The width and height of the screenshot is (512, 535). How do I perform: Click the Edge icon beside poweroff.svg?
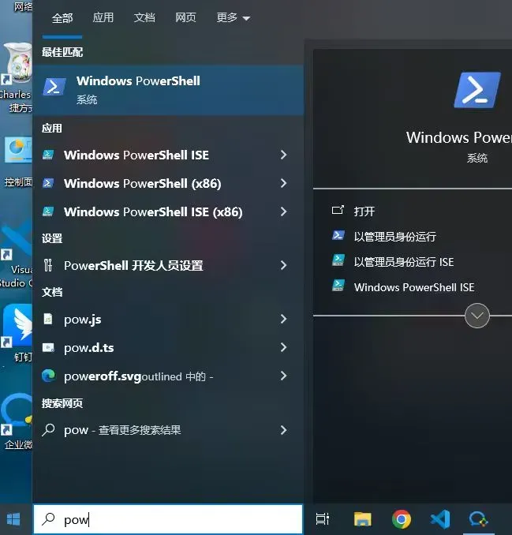[x=48, y=376]
